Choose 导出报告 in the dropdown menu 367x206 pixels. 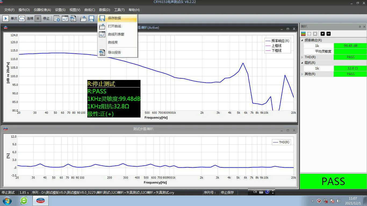114,53
